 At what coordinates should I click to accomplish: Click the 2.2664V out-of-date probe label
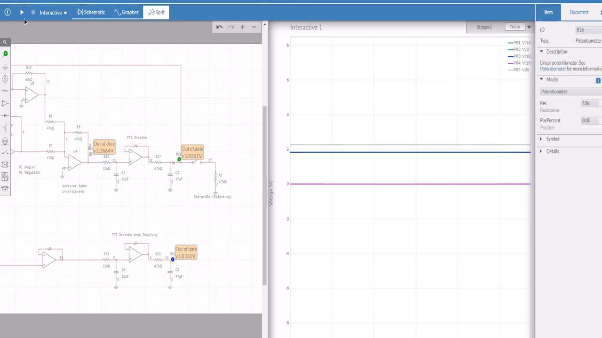click(x=104, y=147)
